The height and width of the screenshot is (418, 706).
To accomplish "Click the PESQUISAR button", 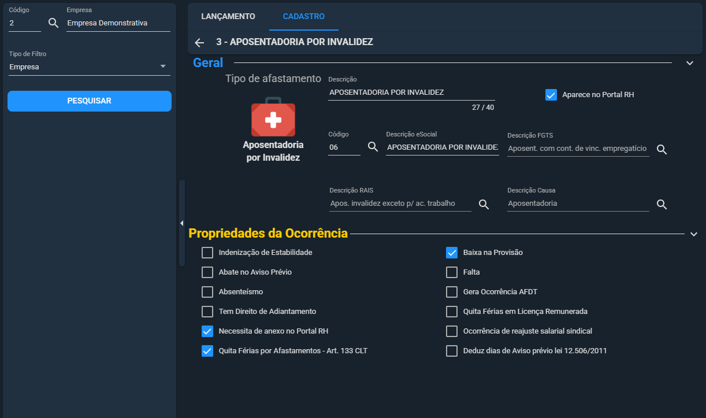I will 90,101.
